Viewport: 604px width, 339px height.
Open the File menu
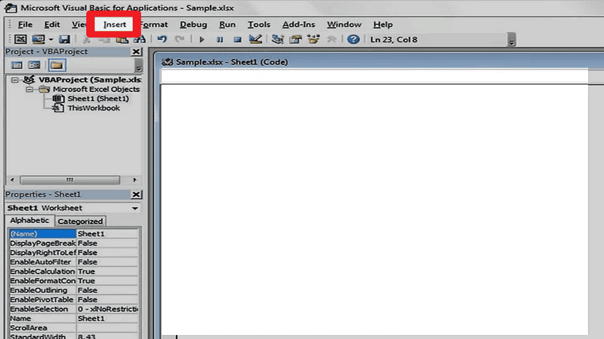(x=25, y=25)
